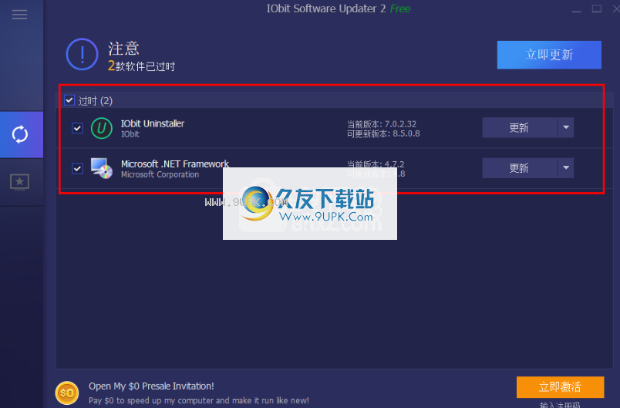Expand update options for Microsoft .NET Framework

coord(566,167)
